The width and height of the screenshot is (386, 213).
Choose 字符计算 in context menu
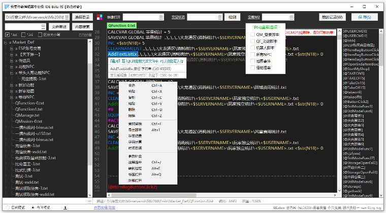click(x=148, y=142)
